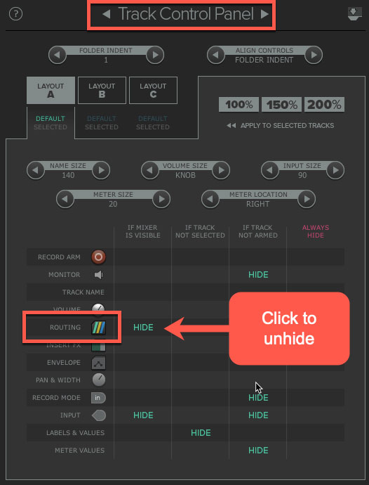Toggle Meter Values HIDE if track not armed
Image resolution: width=369 pixels, height=485 pixels.
(258, 451)
